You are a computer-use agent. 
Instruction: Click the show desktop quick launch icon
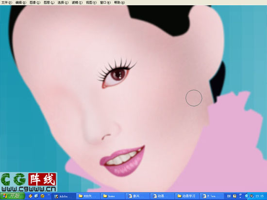[36, 196]
